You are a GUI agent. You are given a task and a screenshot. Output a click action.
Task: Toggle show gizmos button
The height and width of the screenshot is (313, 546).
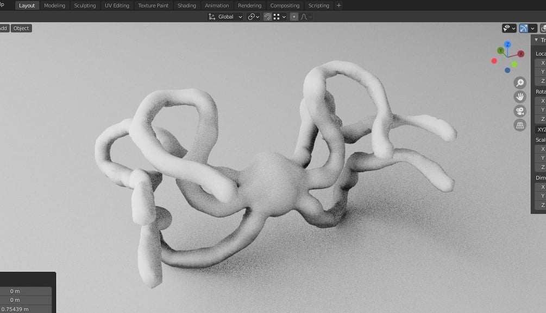523,29
